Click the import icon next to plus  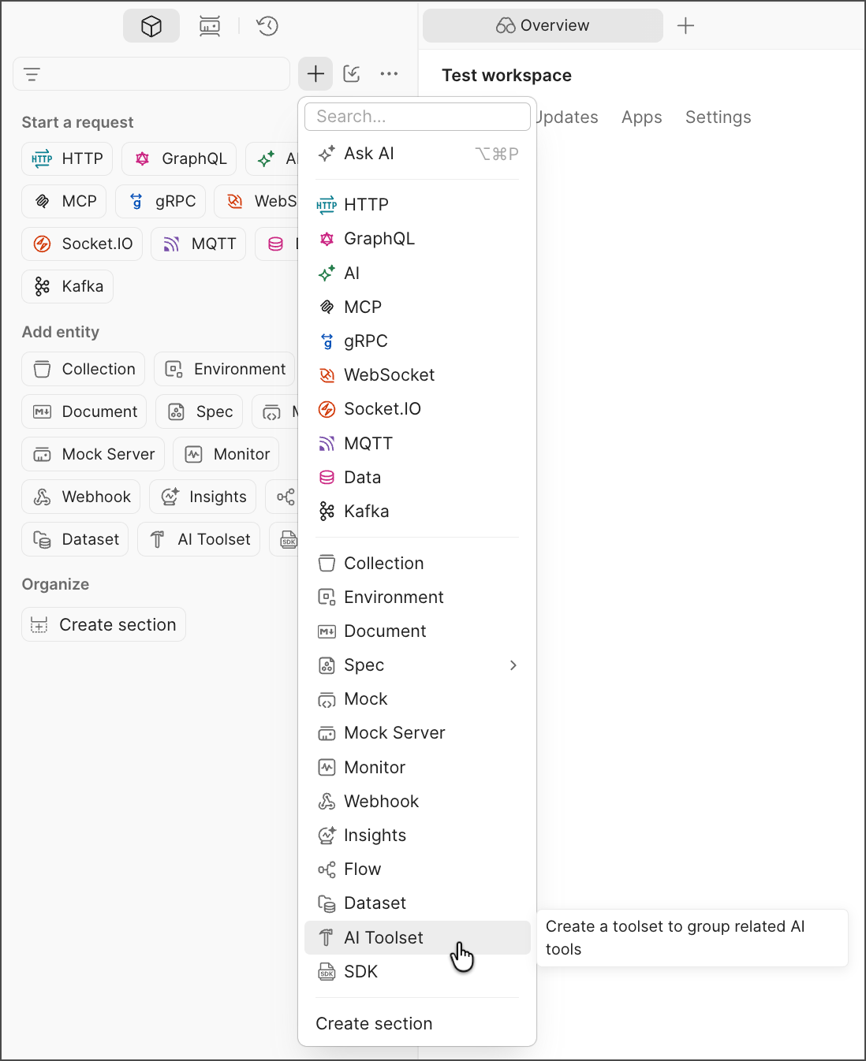[352, 74]
